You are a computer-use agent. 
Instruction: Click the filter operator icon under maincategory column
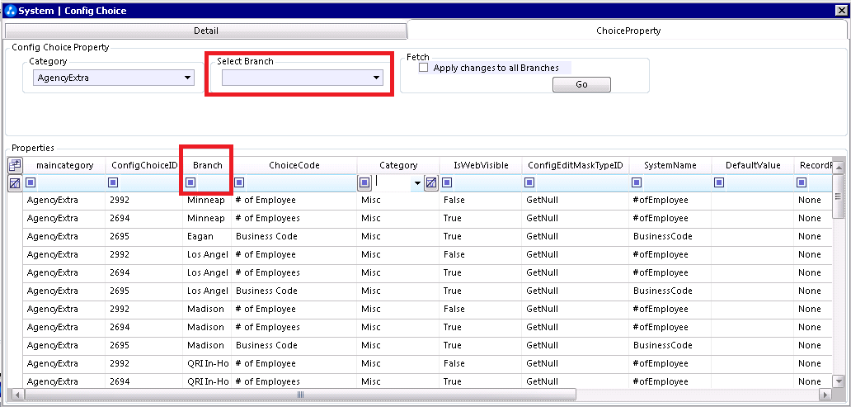pos(31,182)
